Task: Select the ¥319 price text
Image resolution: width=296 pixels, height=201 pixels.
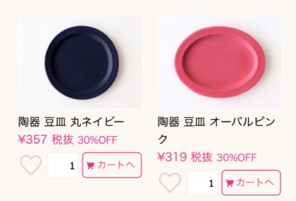Action: (172, 157)
